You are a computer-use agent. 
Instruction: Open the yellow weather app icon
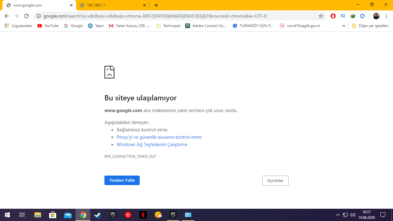click(158, 215)
